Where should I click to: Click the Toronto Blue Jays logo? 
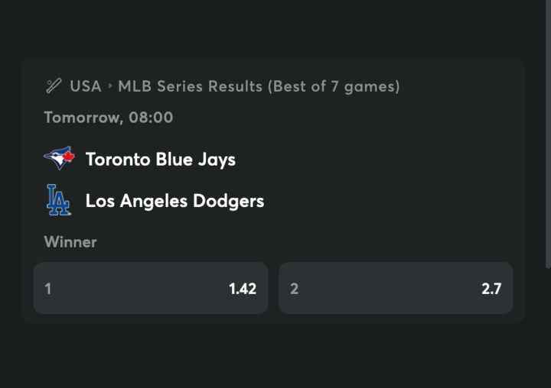[58, 159]
